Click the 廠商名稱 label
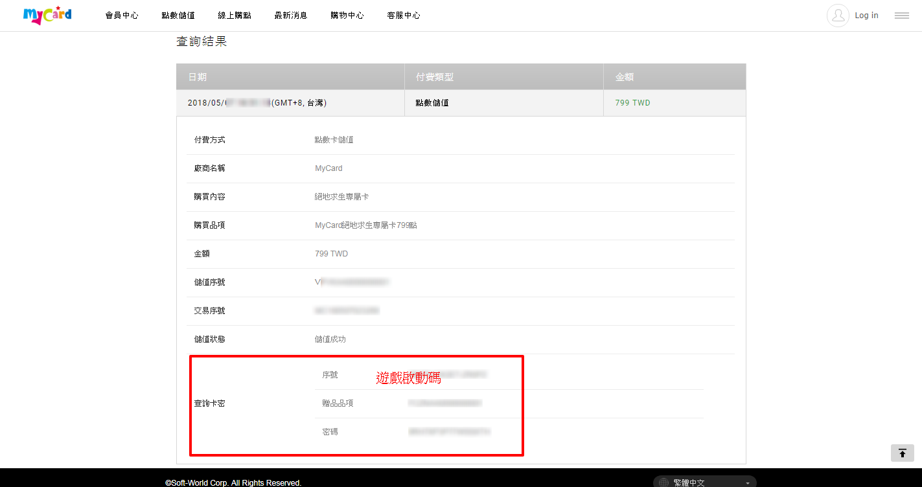The width and height of the screenshot is (922, 487). (x=210, y=168)
